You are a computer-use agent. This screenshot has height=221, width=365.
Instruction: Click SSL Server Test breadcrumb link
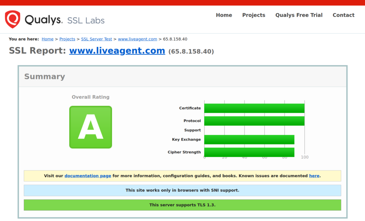(96, 39)
